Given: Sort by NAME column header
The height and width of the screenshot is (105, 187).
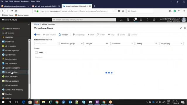Looking at the screenshot, I should [x=41, y=52].
